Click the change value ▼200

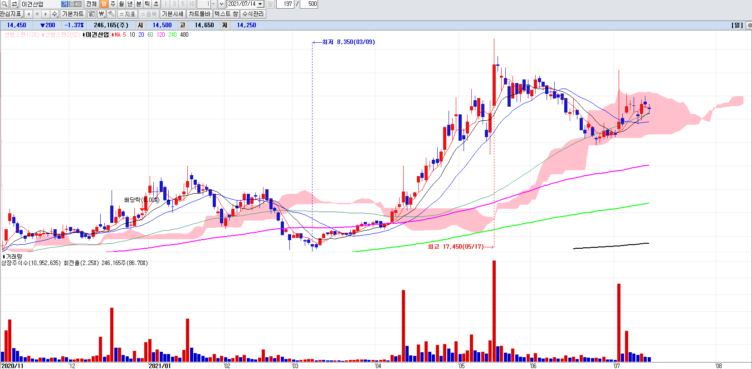[x=48, y=25]
